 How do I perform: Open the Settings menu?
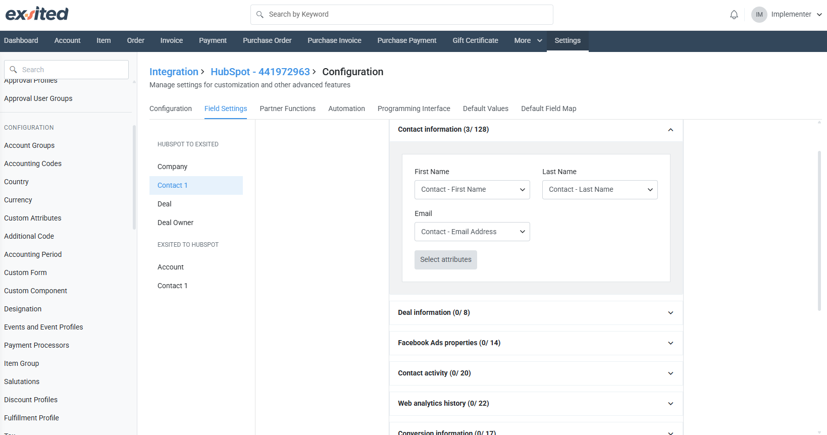point(567,40)
